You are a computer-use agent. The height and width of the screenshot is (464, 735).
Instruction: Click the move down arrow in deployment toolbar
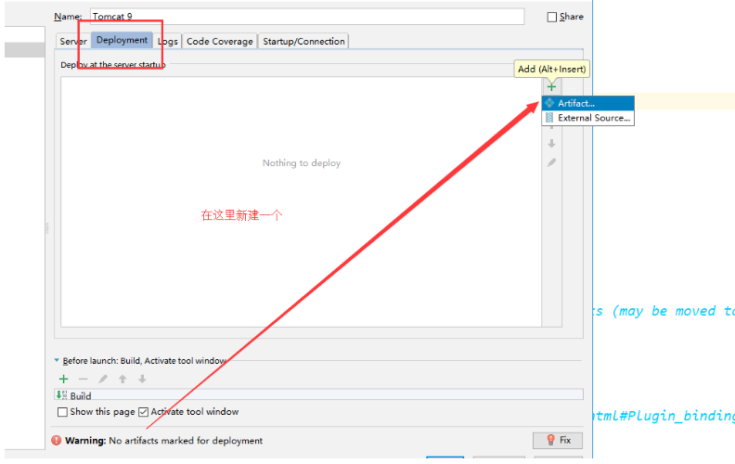pos(551,144)
